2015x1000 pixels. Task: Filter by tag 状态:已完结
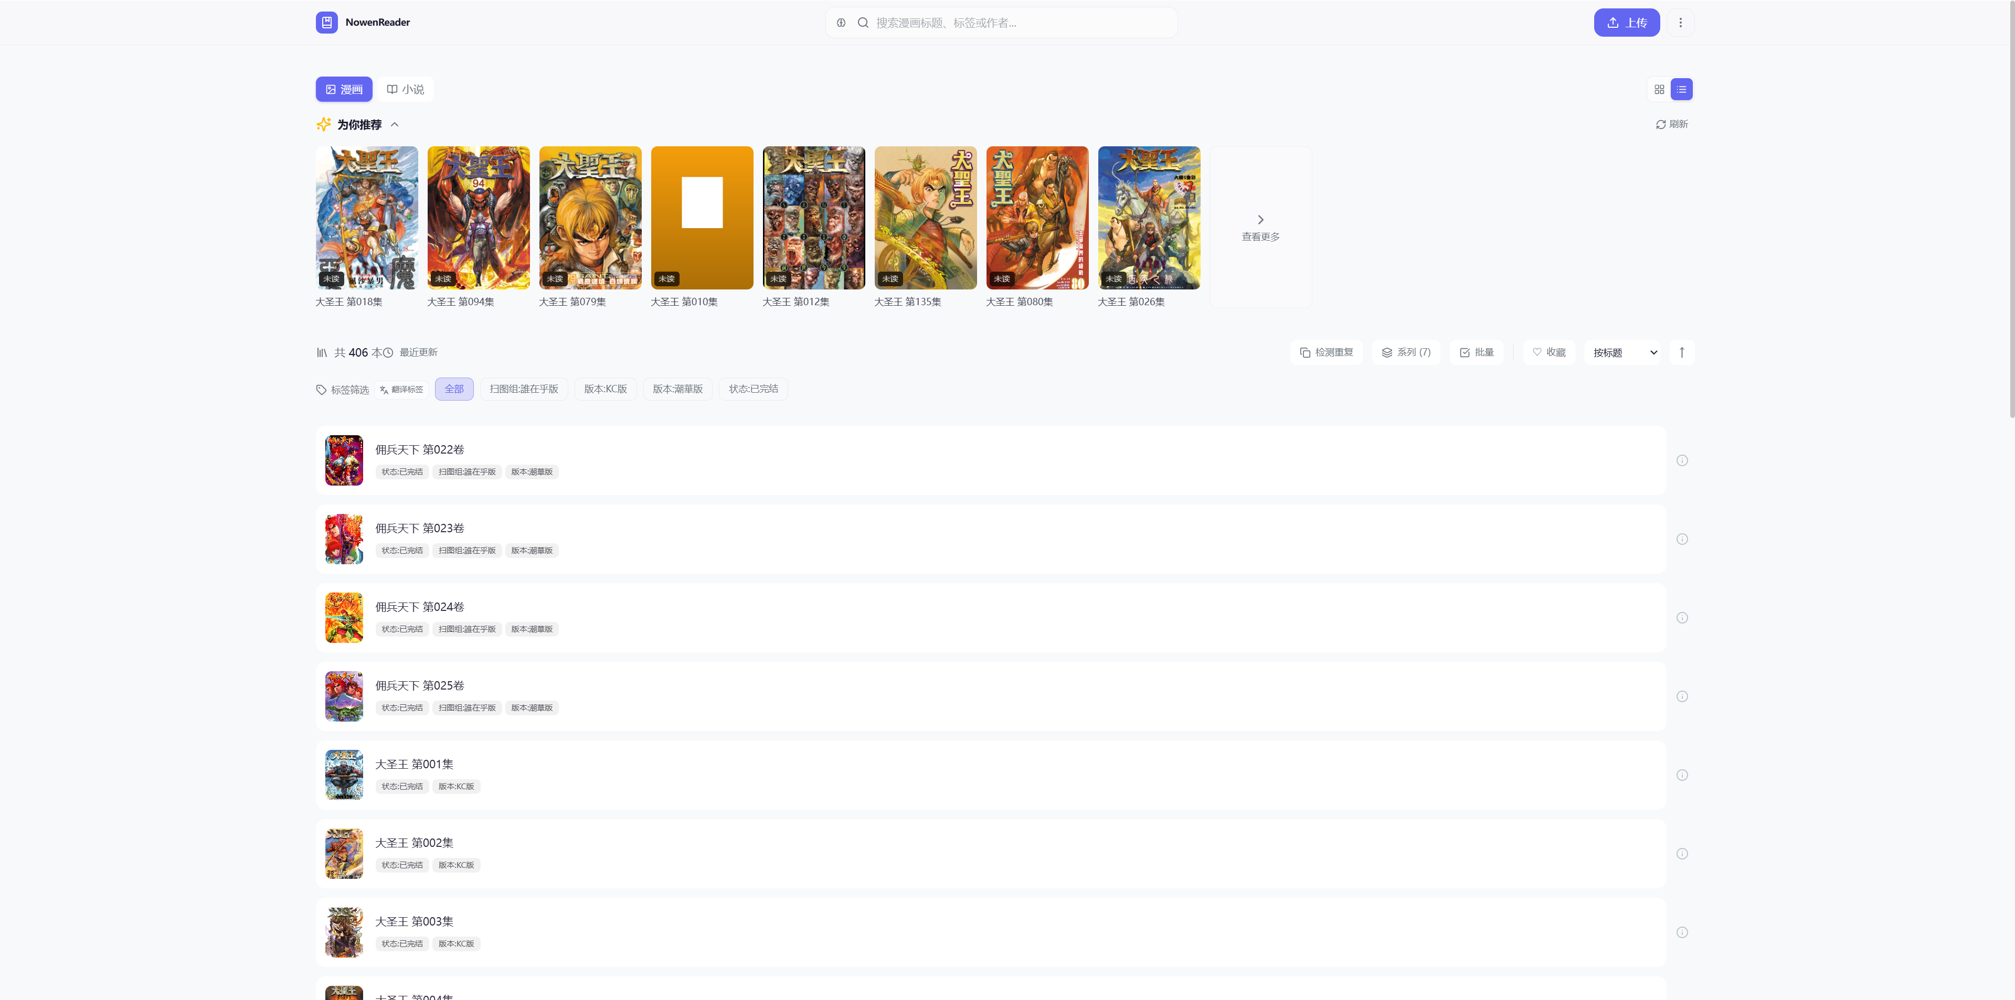[754, 390]
